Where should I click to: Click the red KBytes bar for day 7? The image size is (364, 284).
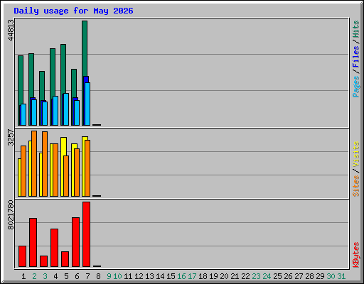[x=86, y=234]
